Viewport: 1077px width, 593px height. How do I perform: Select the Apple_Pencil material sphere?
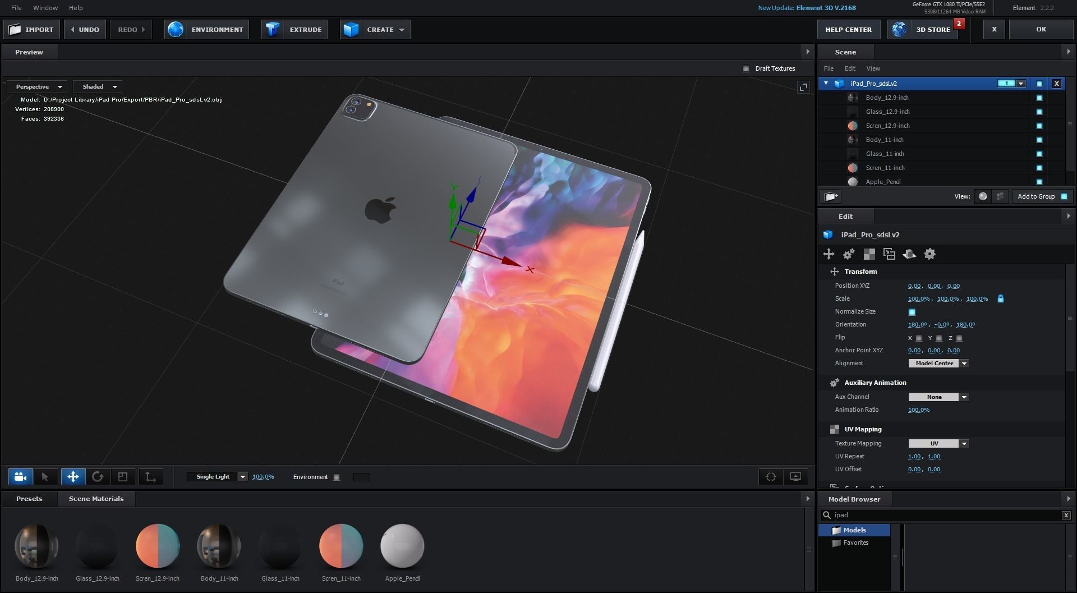tap(402, 546)
